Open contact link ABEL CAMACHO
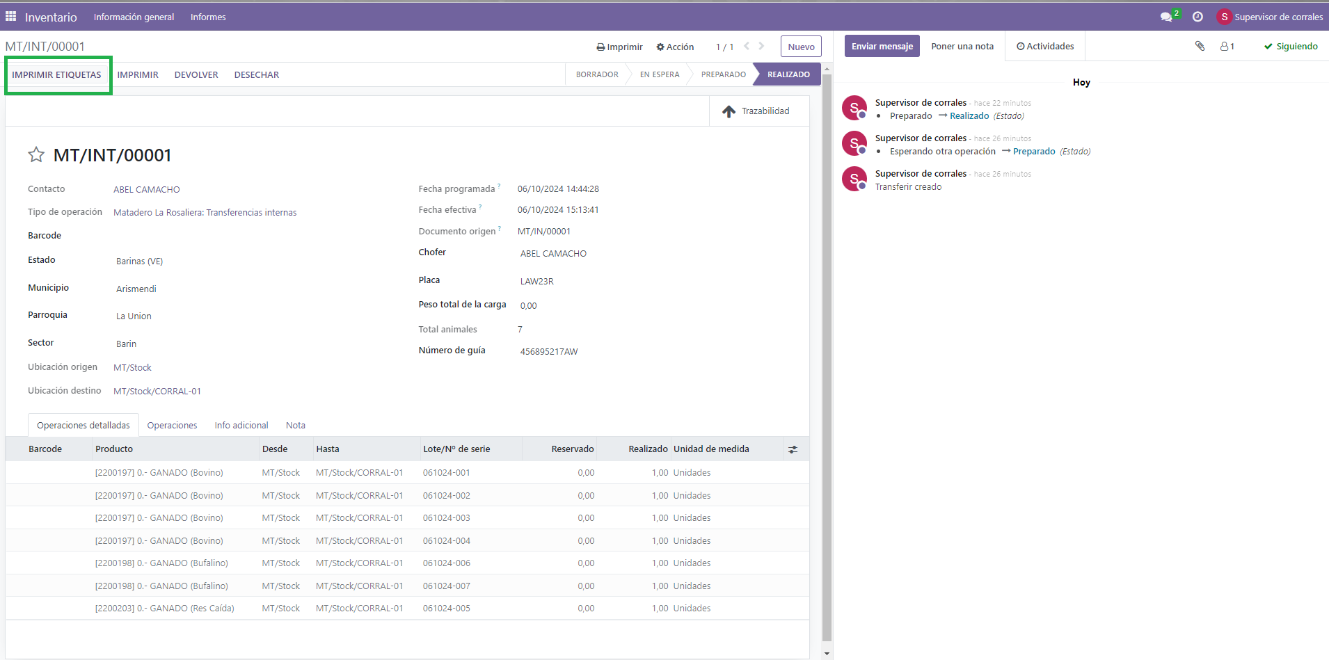Image resolution: width=1329 pixels, height=660 pixels. [x=147, y=189]
